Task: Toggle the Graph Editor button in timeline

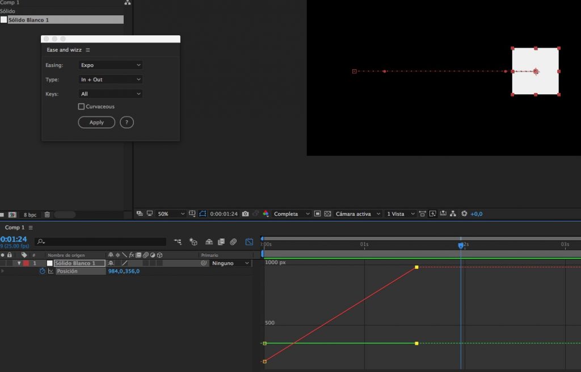Action: pyautogui.click(x=249, y=242)
